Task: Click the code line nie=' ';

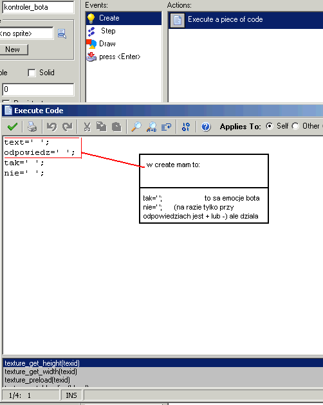Action: pyautogui.click(x=24, y=174)
